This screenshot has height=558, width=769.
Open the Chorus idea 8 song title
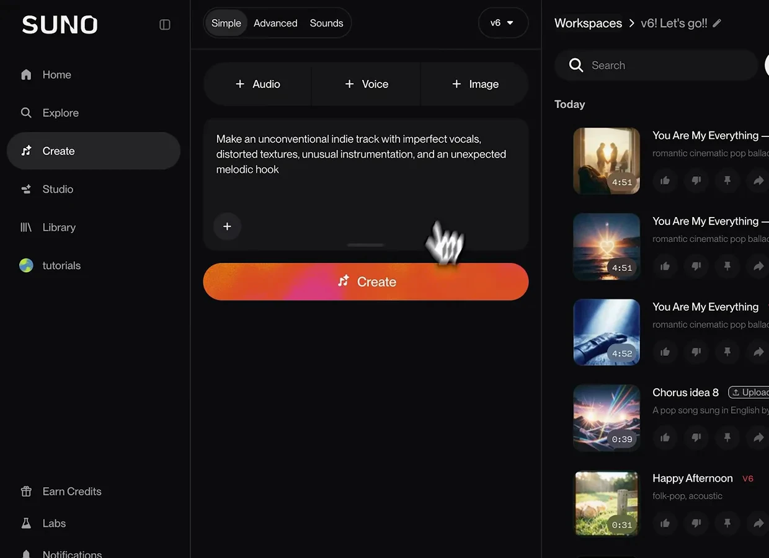[685, 392]
